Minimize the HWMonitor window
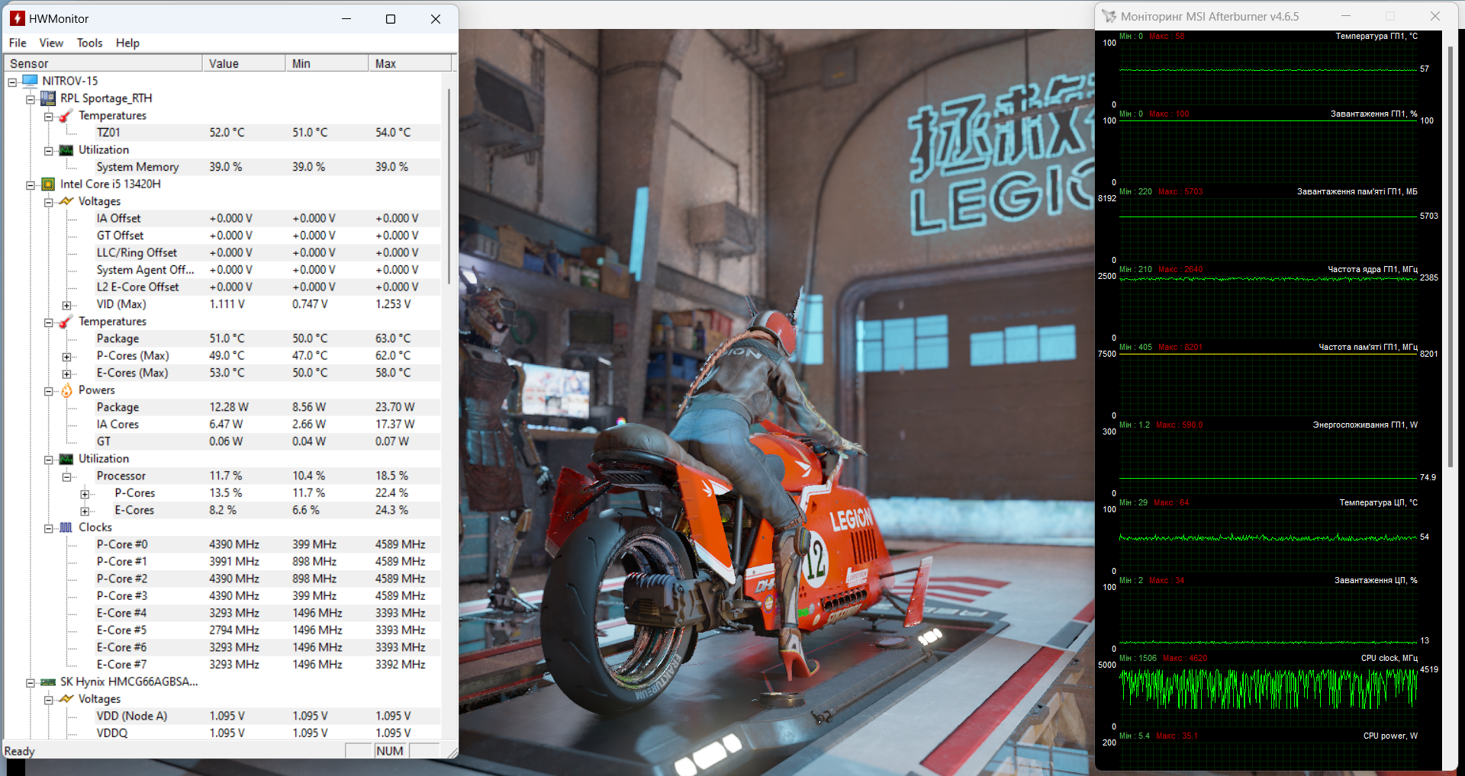Screen dimensions: 1465x776 click(x=346, y=19)
